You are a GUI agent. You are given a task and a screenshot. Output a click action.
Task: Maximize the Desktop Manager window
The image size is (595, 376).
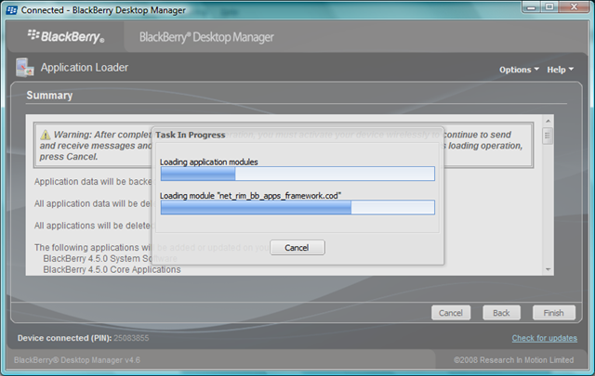tap(549, 6)
